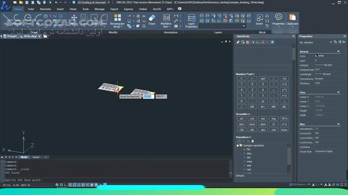Collapse the General section in Properties
This screenshot has height=195, width=348.
pyautogui.click(x=338, y=51)
